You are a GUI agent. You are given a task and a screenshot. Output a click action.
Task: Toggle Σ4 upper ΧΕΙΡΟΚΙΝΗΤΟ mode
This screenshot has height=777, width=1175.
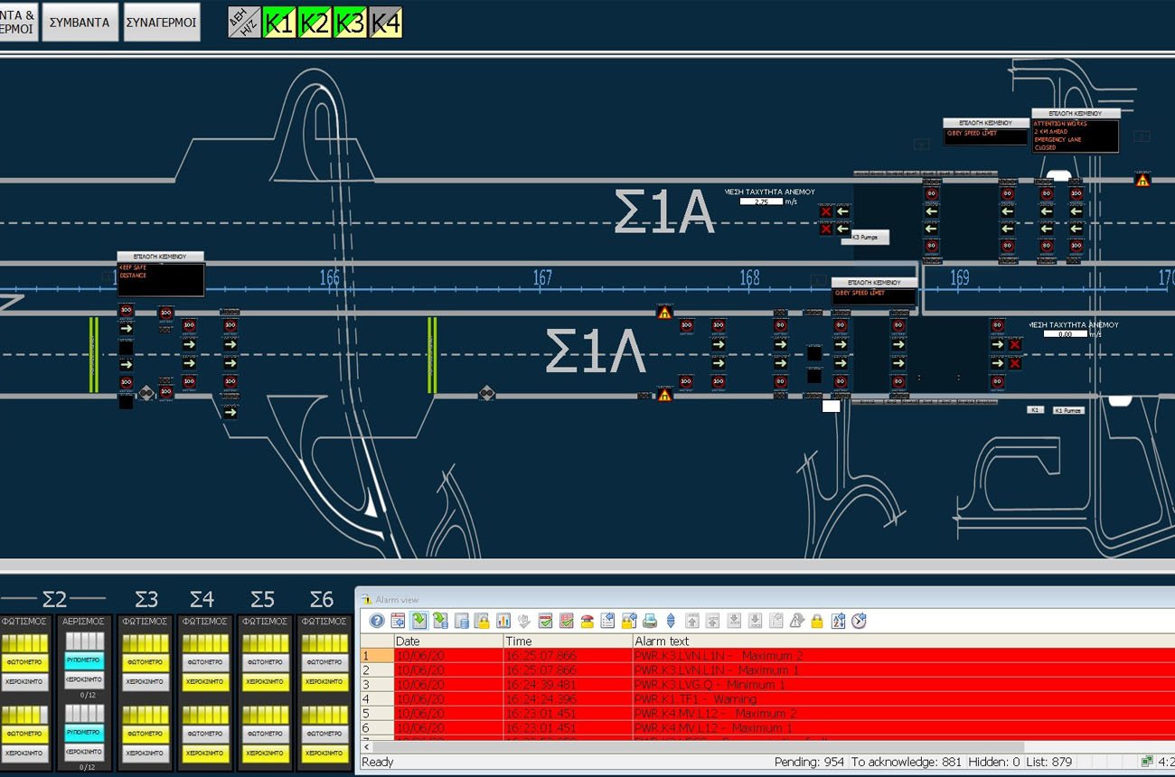pyautogui.click(x=205, y=682)
